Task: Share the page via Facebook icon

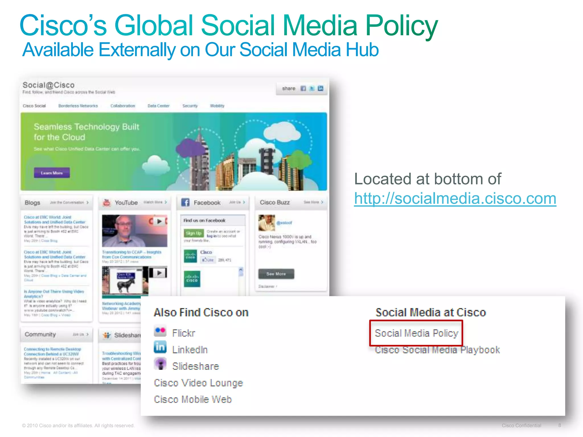Action: click(303, 88)
